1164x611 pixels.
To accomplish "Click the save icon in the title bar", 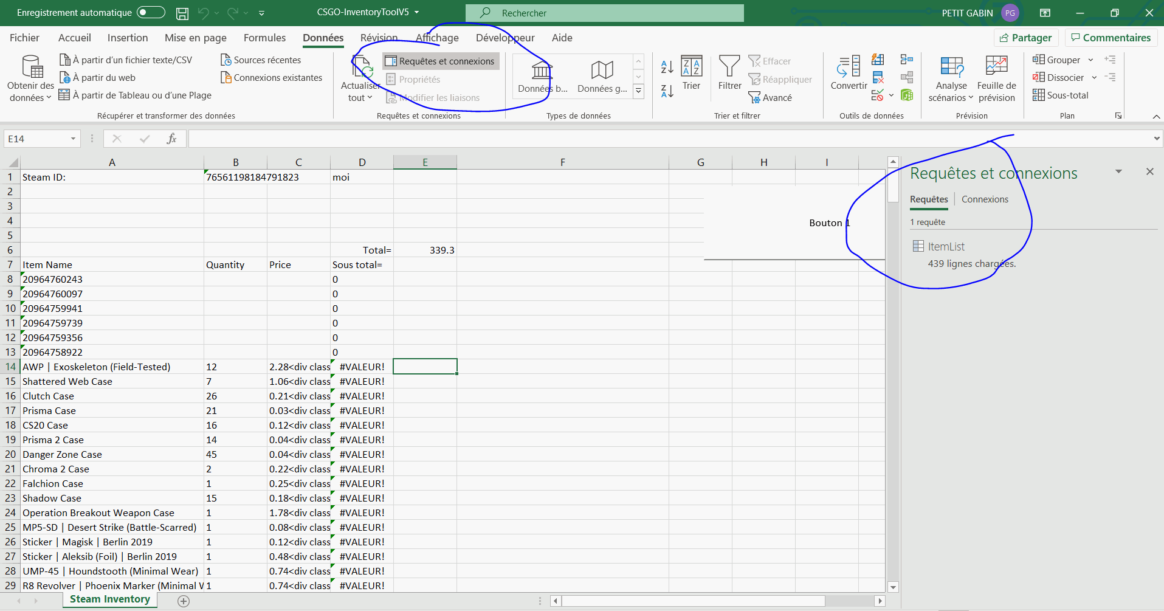I will (182, 13).
